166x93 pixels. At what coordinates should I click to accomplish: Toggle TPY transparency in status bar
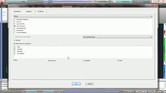point(59,92)
